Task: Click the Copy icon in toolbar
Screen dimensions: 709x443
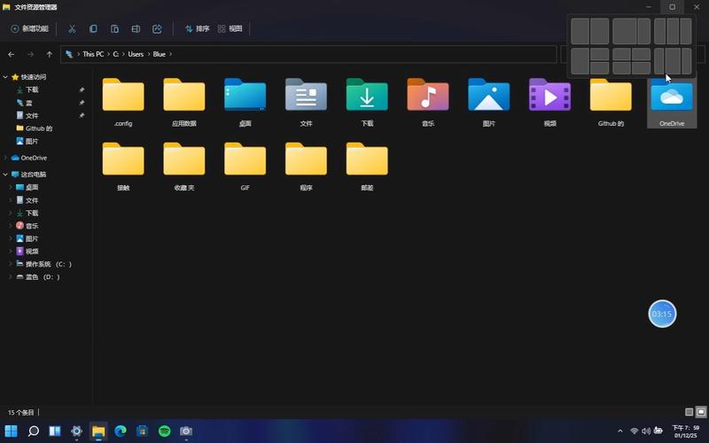Action: [93, 29]
